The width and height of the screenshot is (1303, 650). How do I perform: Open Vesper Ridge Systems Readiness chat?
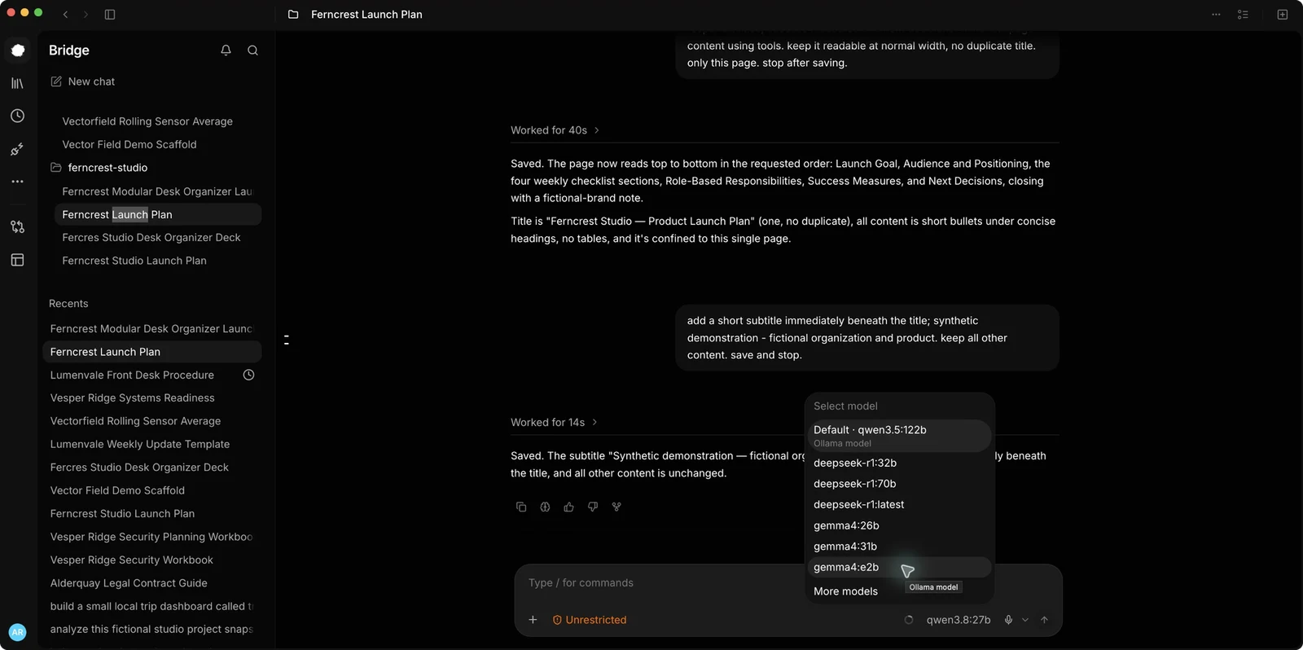(x=152, y=397)
